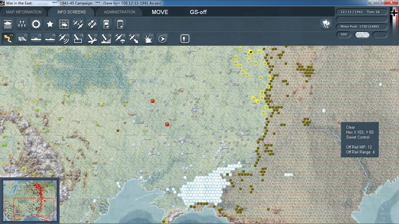This screenshot has width=399, height=224.
Task: Open the logistics report document icon
Action: pyautogui.click(x=106, y=24)
